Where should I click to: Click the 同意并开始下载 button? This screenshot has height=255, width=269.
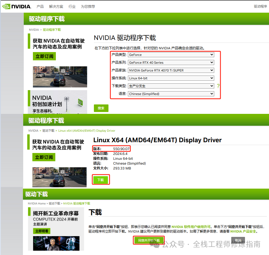tap(149, 240)
